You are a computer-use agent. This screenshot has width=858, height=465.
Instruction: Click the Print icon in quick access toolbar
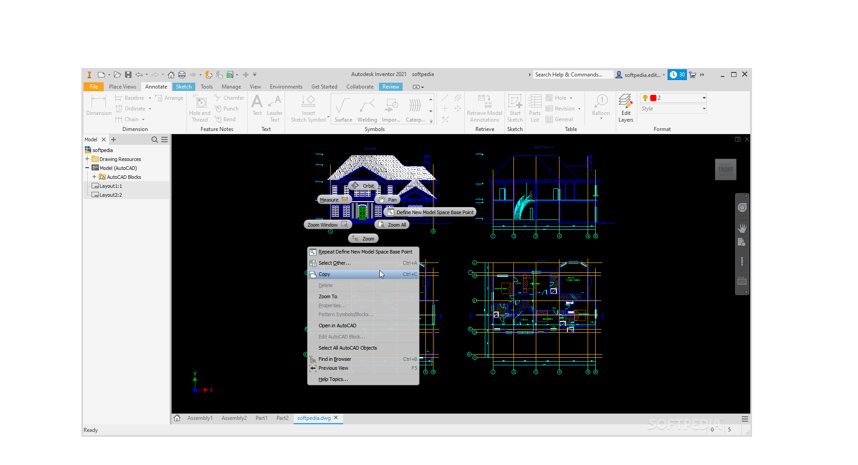(x=182, y=75)
